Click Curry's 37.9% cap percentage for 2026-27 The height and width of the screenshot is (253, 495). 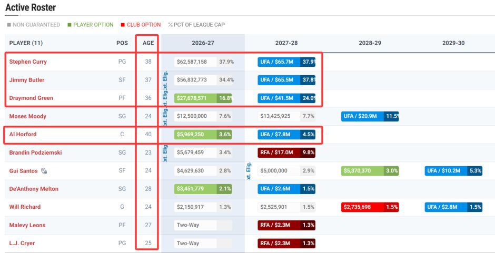(x=226, y=62)
